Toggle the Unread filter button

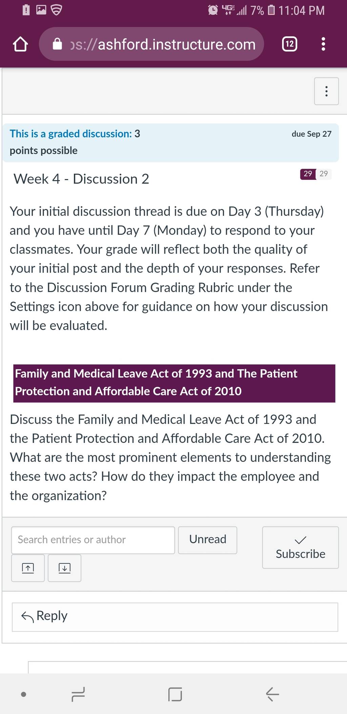[207, 540]
